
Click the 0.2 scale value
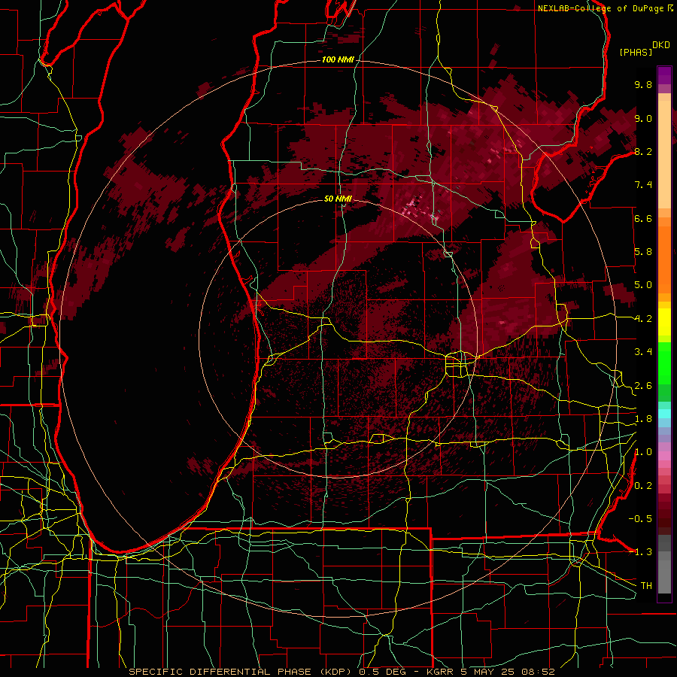(x=643, y=486)
